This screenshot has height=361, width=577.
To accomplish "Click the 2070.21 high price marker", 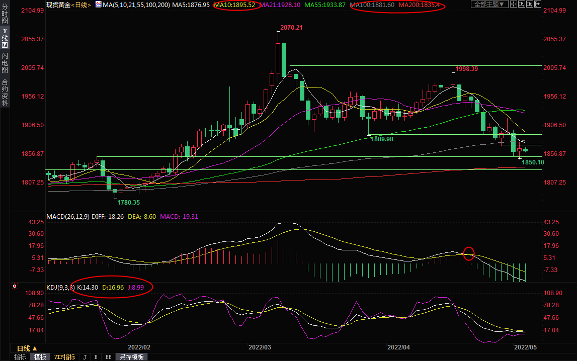I will 291,27.
